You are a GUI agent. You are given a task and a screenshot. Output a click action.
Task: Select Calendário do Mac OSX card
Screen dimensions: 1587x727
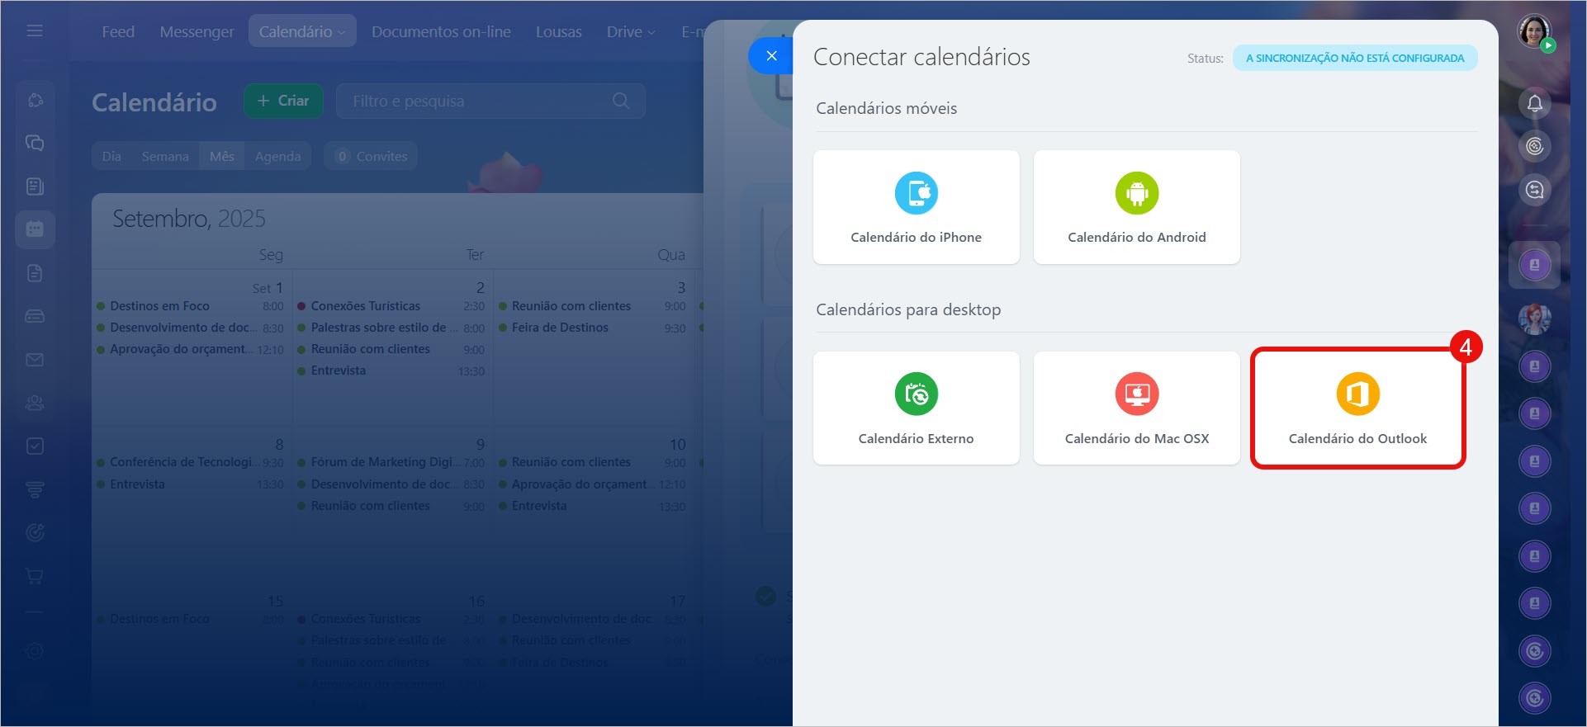pos(1136,408)
